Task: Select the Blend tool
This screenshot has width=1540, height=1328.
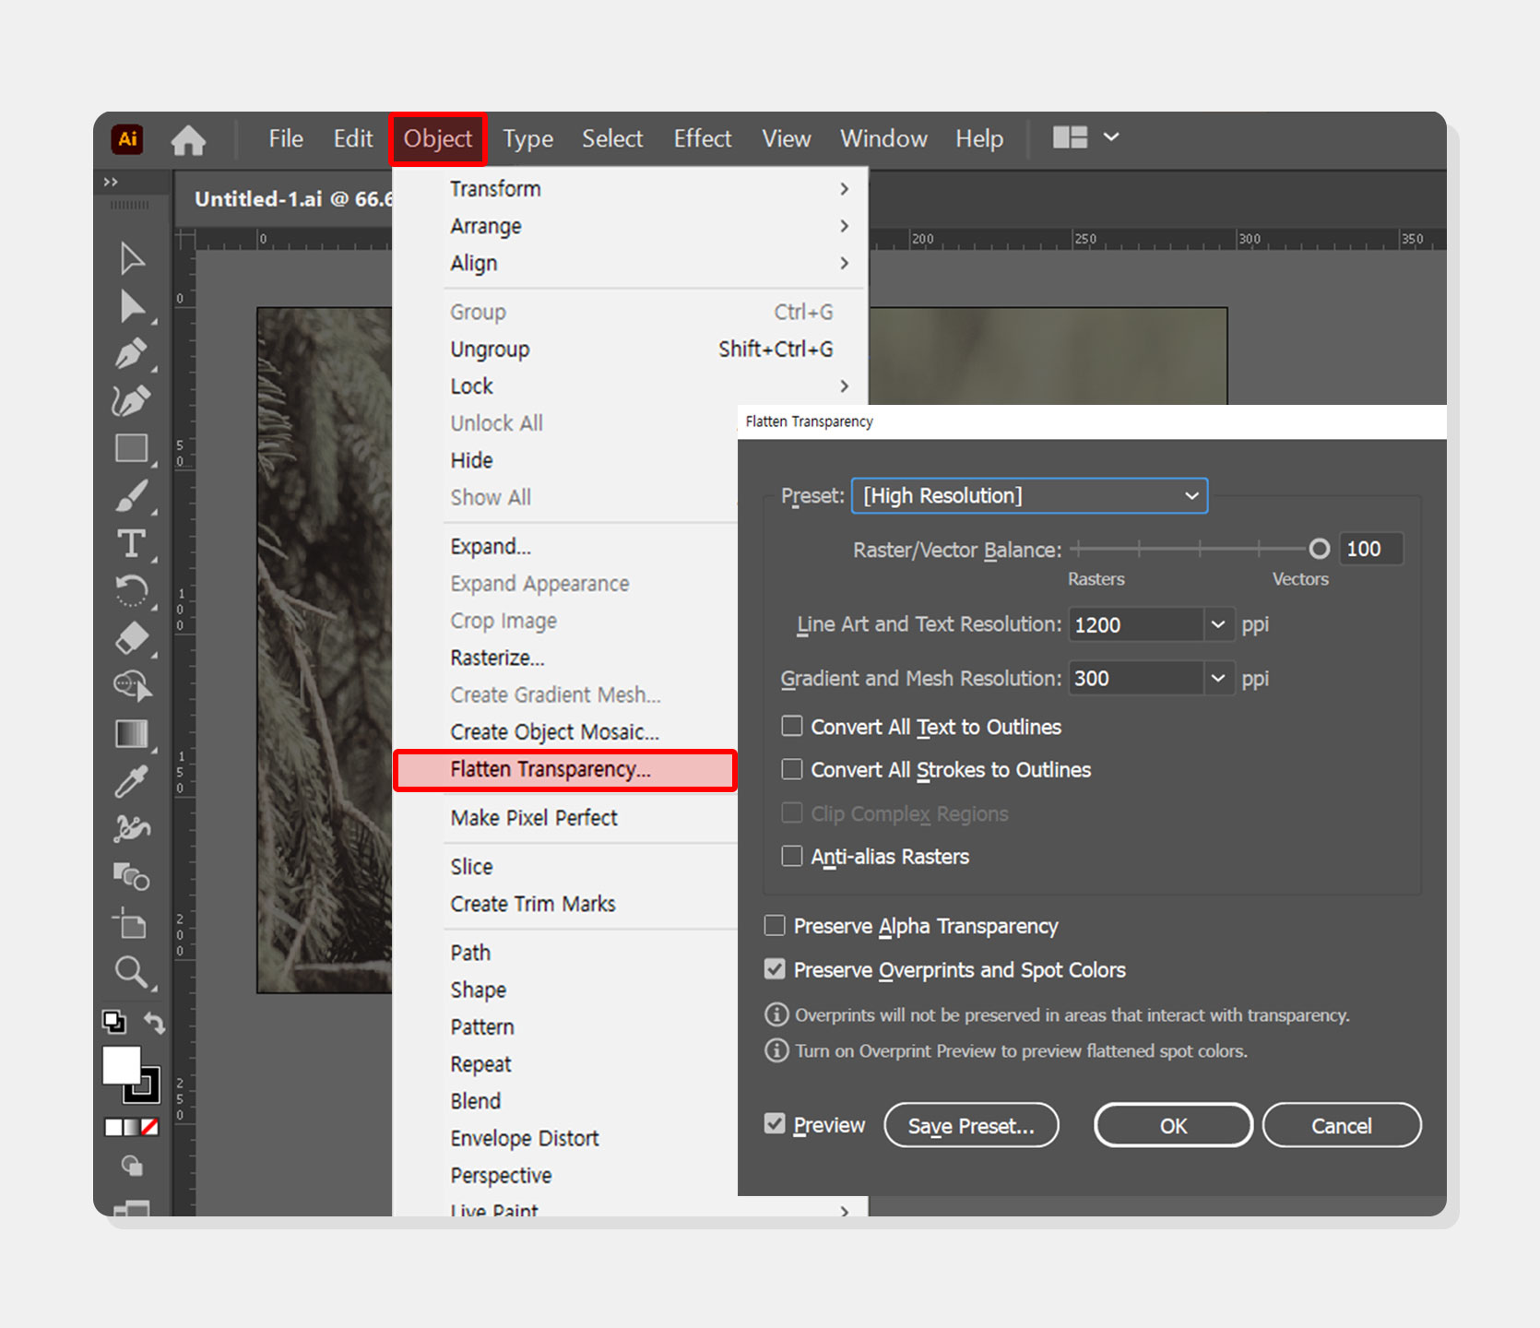Action: (131, 876)
